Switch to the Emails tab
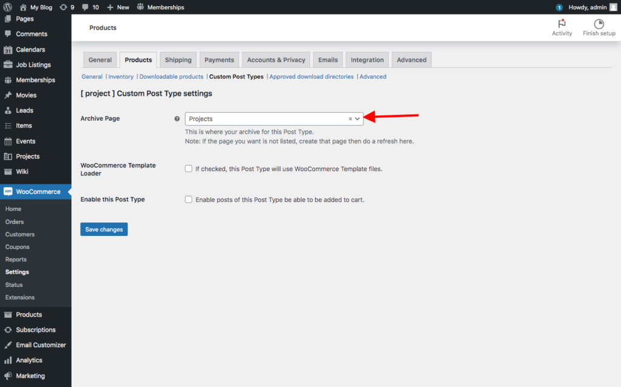Screen dimensions: 621x387 [x=328, y=60]
